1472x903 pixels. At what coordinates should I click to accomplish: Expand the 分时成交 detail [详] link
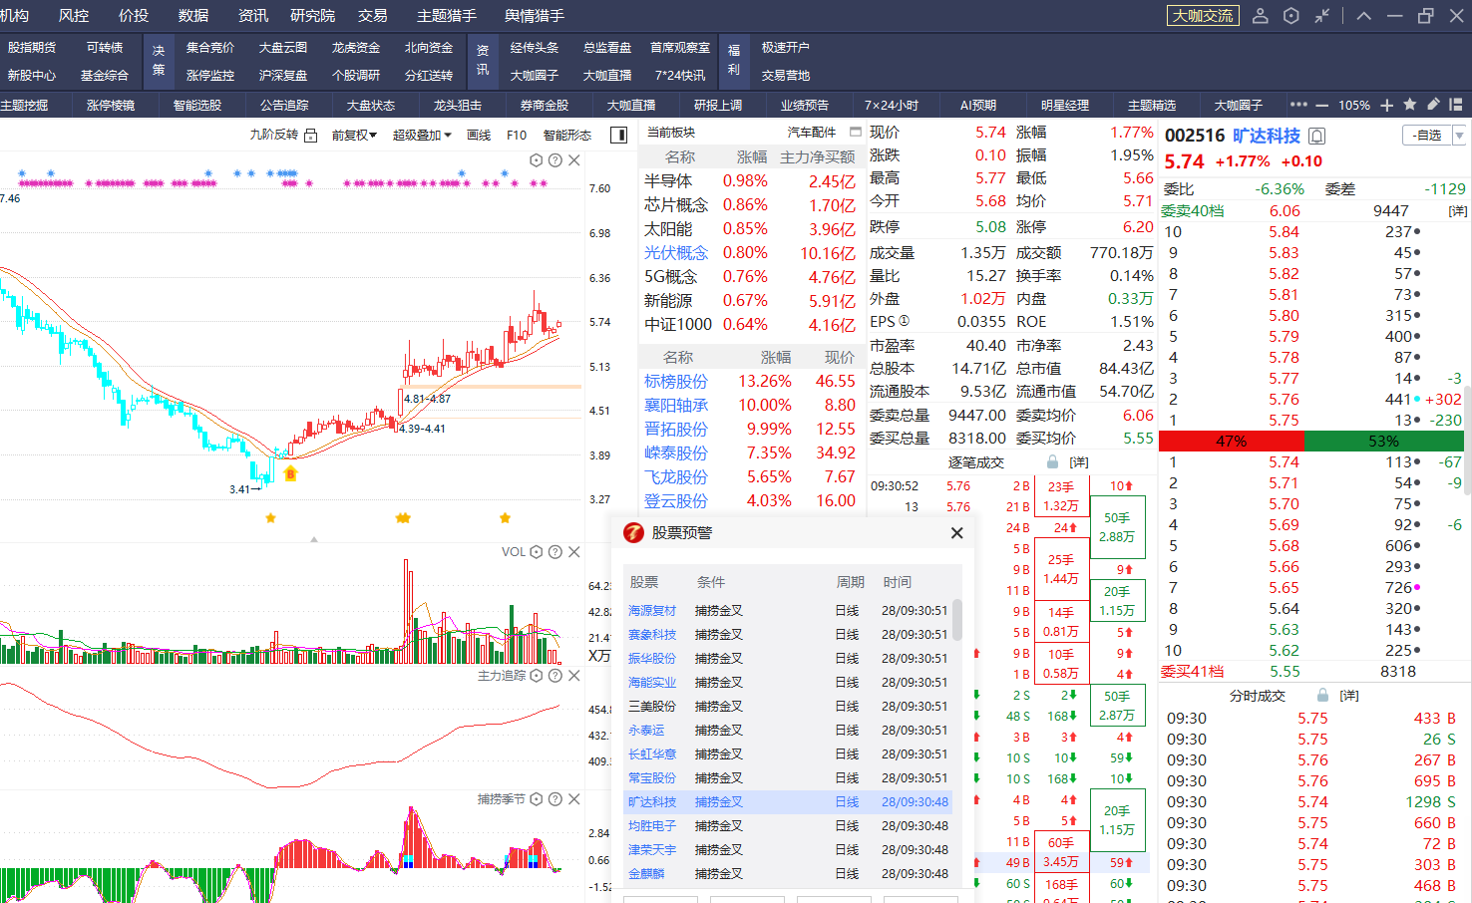pyautogui.click(x=1349, y=696)
